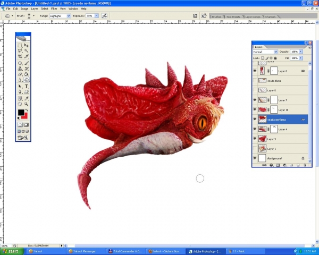The image size is (319, 255).
Task: Click the delete layer trash icon
Action: pos(305,165)
